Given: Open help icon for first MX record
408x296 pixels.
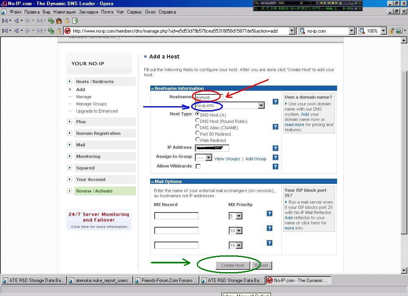Looking at the screenshot, I should click(270, 213).
